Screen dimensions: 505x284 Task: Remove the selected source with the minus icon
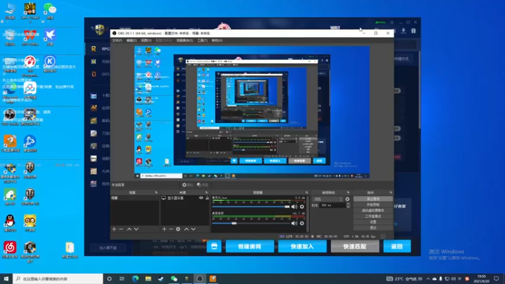171,229
